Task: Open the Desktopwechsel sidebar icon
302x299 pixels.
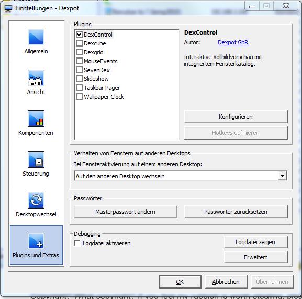Action: 36,200
